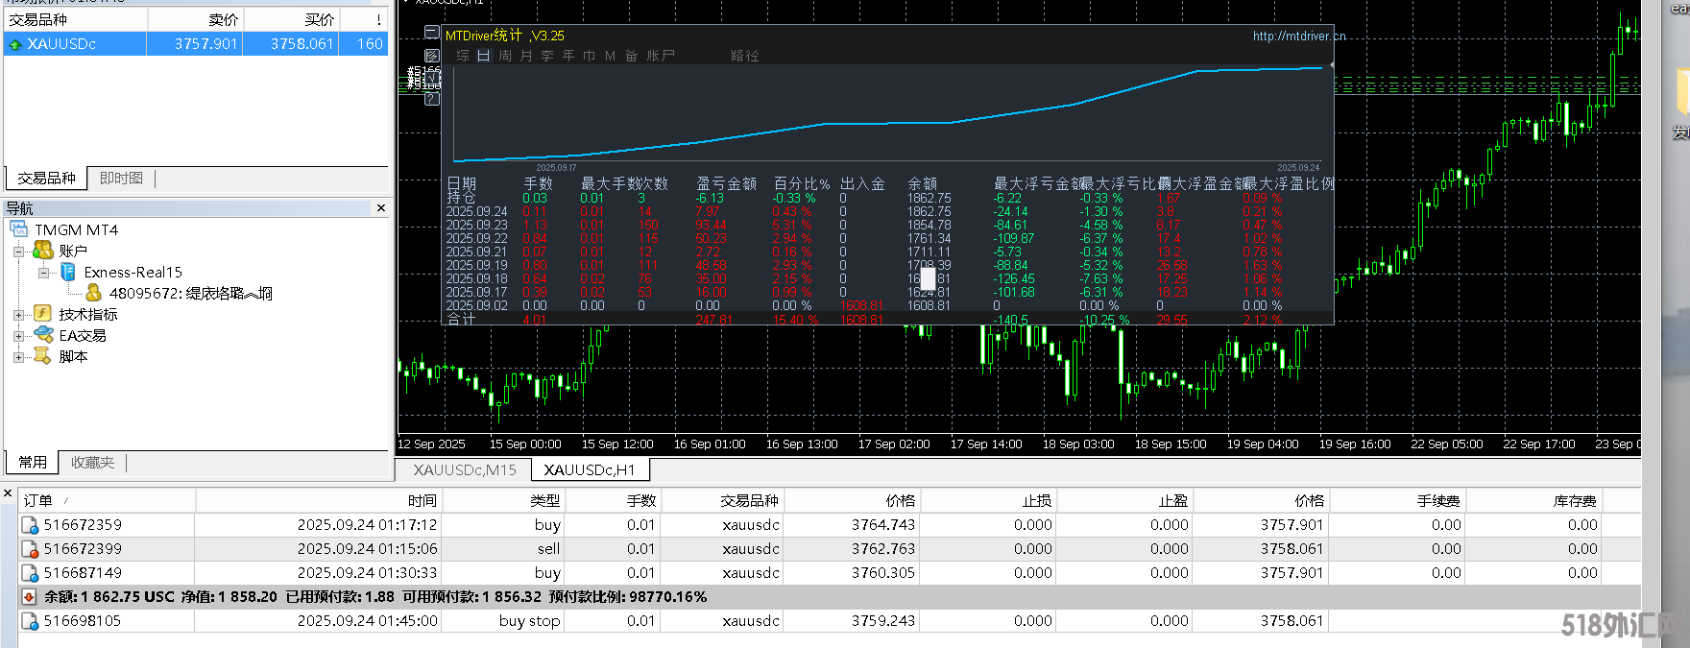Collapse the 账户 tree node
Viewport: 1690px width, 648px height.
[18, 252]
